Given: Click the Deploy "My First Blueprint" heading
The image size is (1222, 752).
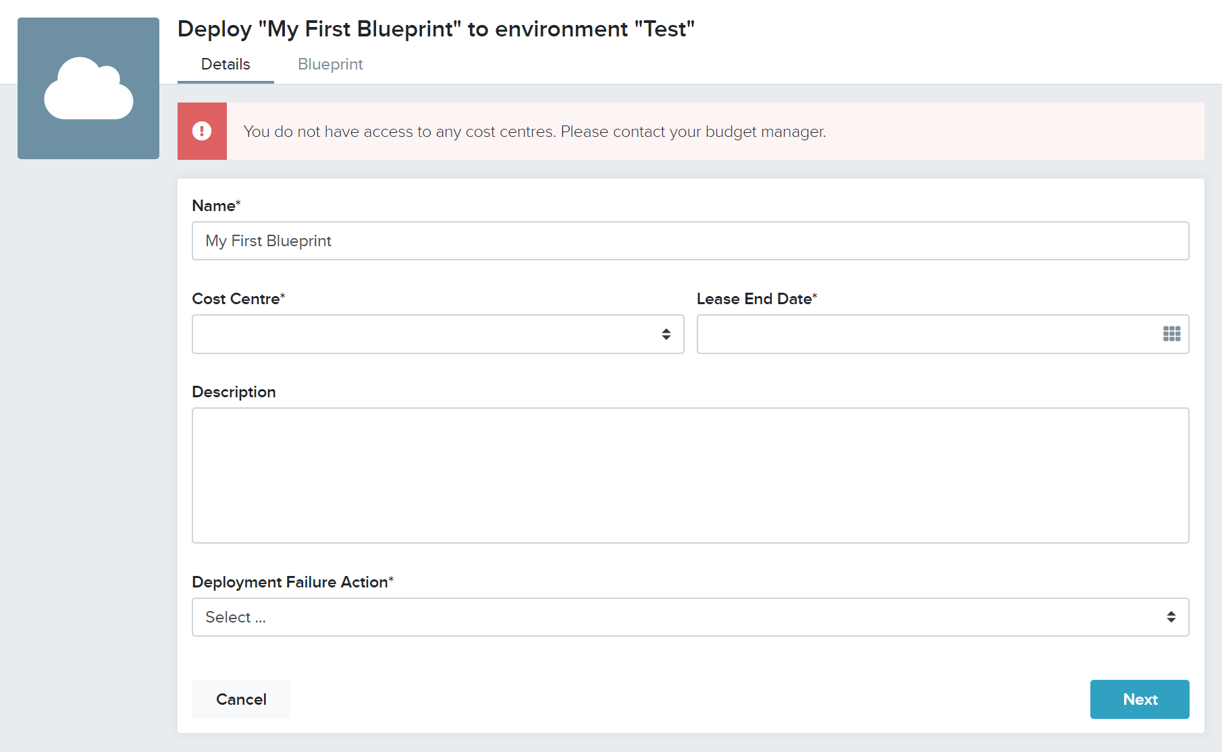Looking at the screenshot, I should tap(436, 29).
